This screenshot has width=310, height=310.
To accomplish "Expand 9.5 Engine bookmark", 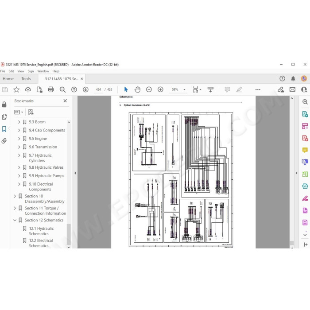I will pyautogui.click(x=19, y=139).
